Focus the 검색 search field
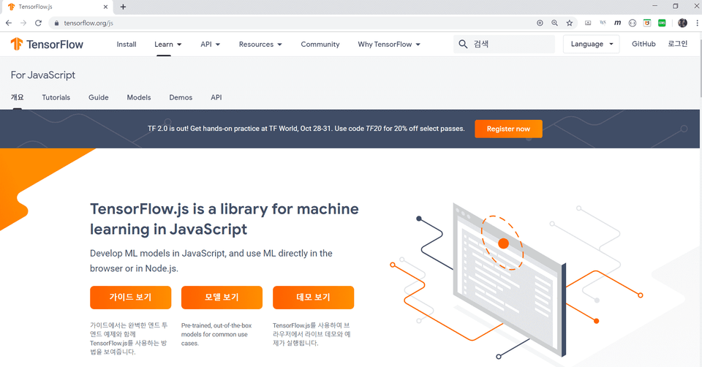 click(504, 44)
